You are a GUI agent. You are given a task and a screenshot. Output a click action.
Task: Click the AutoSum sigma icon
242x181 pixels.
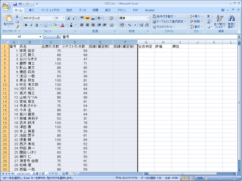[208, 16]
